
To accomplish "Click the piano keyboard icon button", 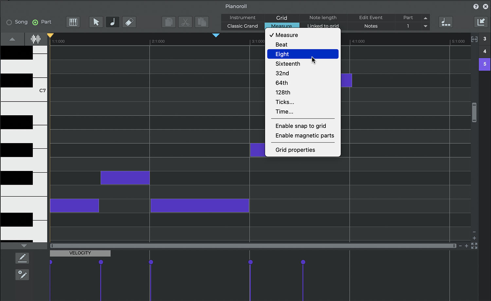I will click(73, 22).
